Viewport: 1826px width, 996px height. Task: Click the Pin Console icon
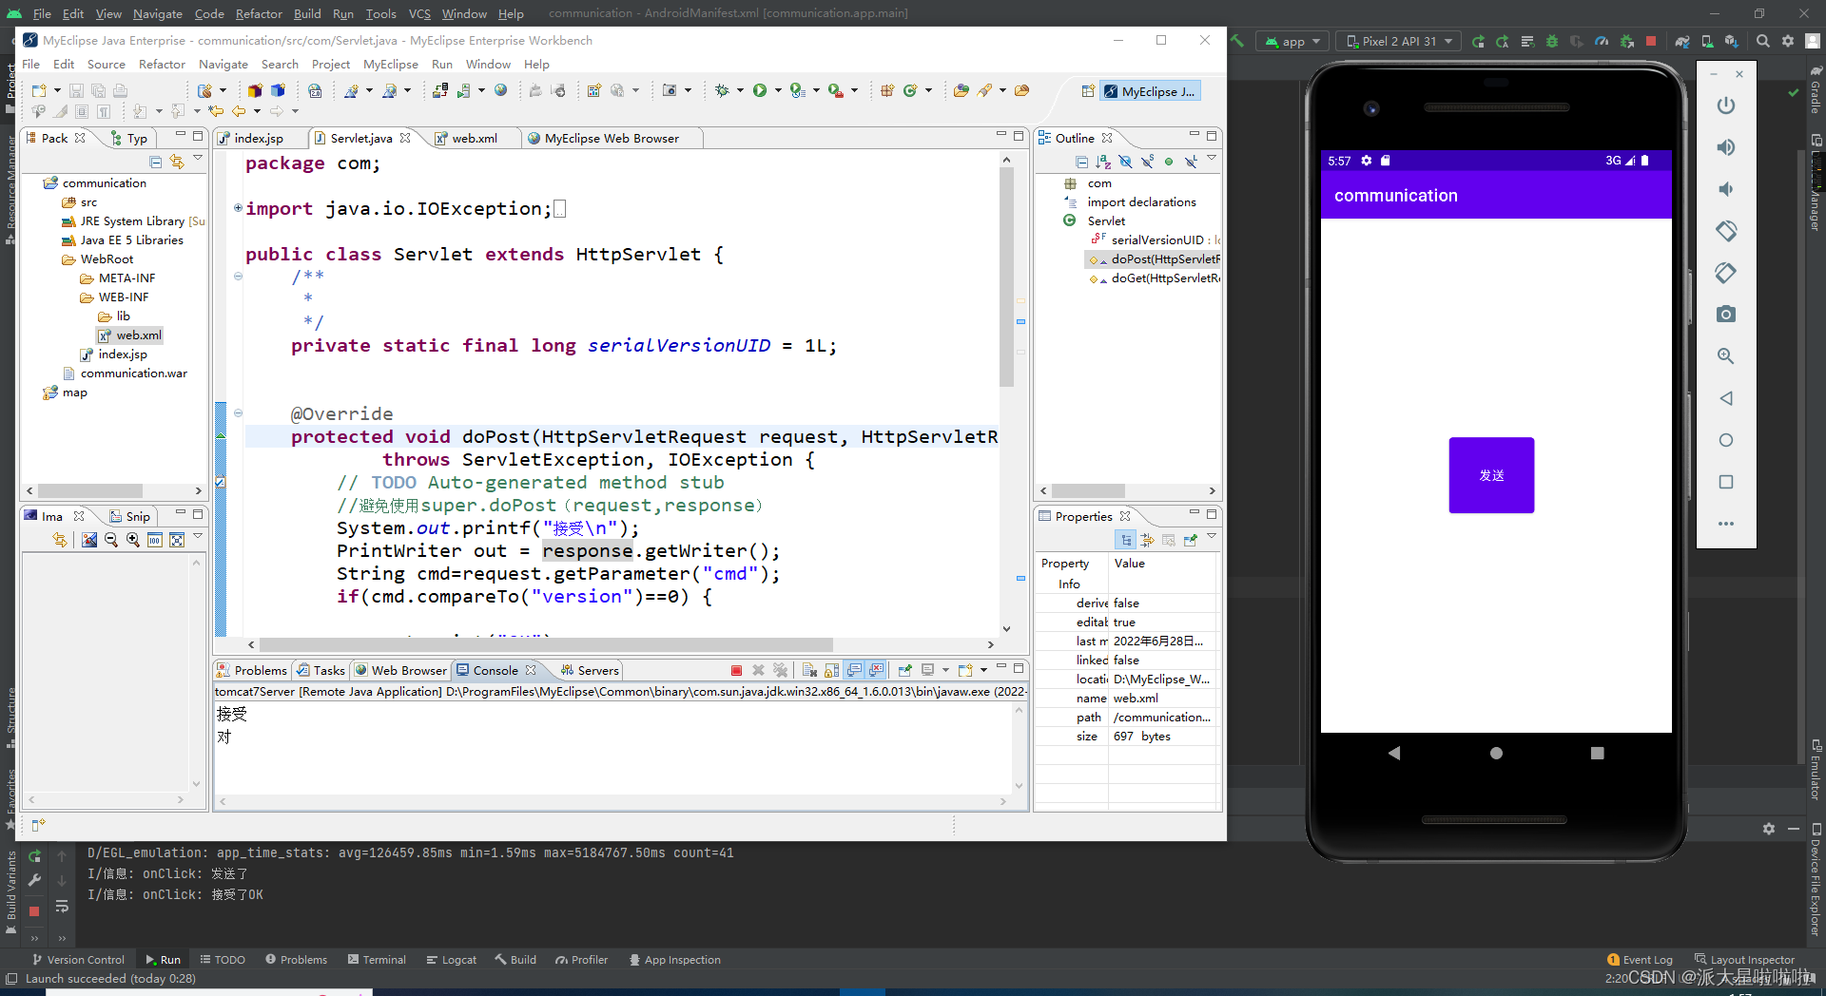[904, 670]
